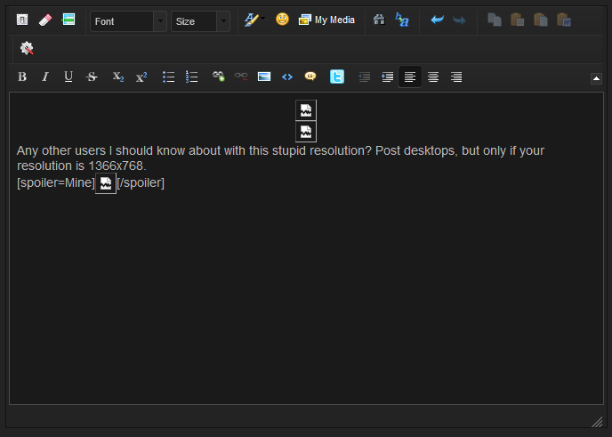Toggle strikethrough formatting

(x=92, y=77)
